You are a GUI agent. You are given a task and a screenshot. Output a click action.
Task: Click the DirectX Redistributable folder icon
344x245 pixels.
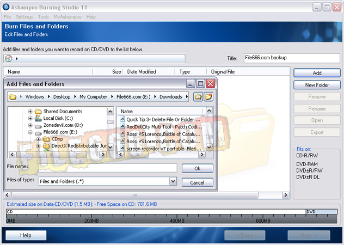[x=46, y=146]
